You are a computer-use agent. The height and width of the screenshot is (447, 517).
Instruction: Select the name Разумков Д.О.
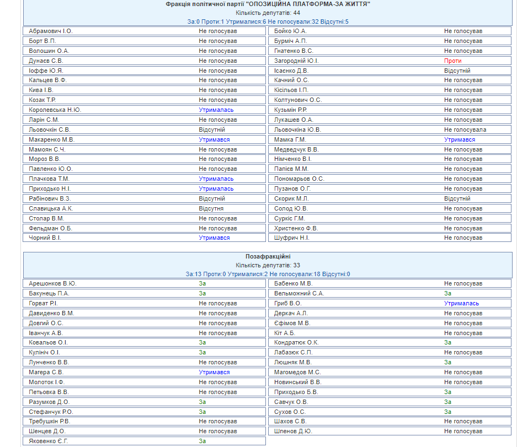pyautogui.click(x=49, y=402)
